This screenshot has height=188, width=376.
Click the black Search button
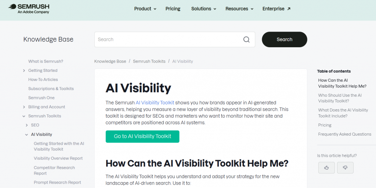click(x=285, y=40)
